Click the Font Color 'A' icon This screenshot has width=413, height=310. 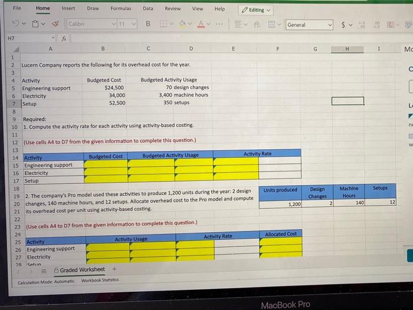201,24
